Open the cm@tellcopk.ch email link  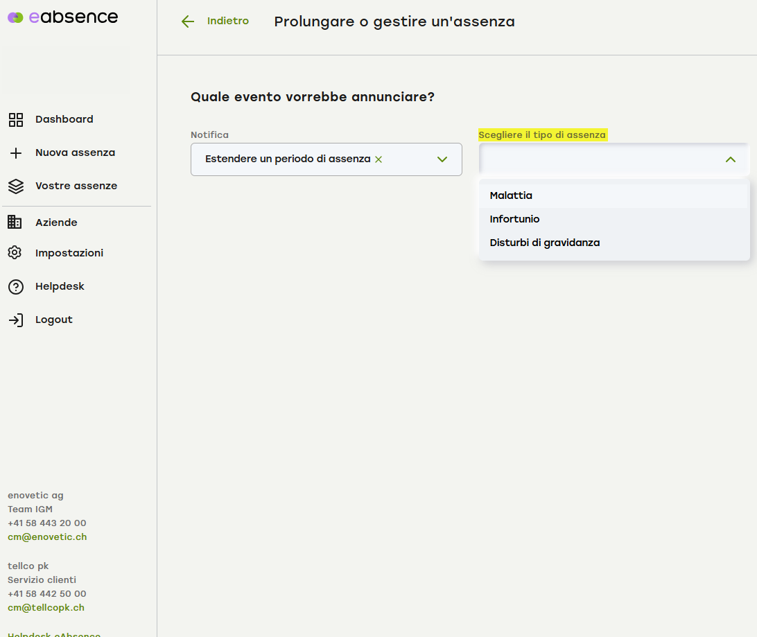(x=46, y=608)
